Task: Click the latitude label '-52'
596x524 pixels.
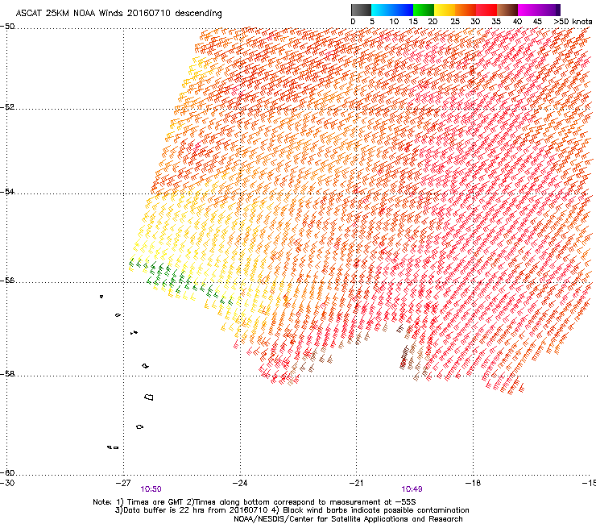Action: [x=7, y=107]
